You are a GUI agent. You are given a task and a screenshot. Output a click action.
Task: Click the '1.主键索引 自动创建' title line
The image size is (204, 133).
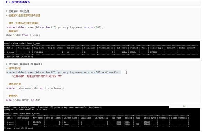click(x=18, y=11)
